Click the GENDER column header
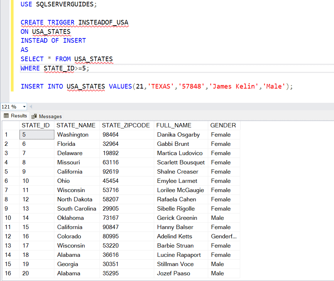This screenshot has height=281, width=334. [x=223, y=125]
